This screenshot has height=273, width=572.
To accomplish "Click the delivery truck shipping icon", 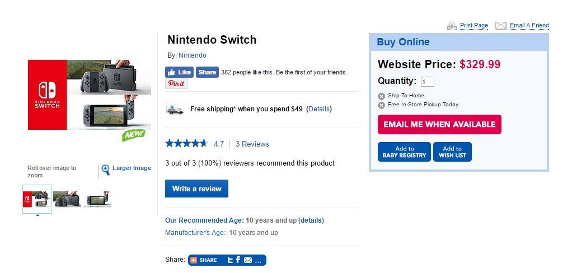I will [175, 109].
